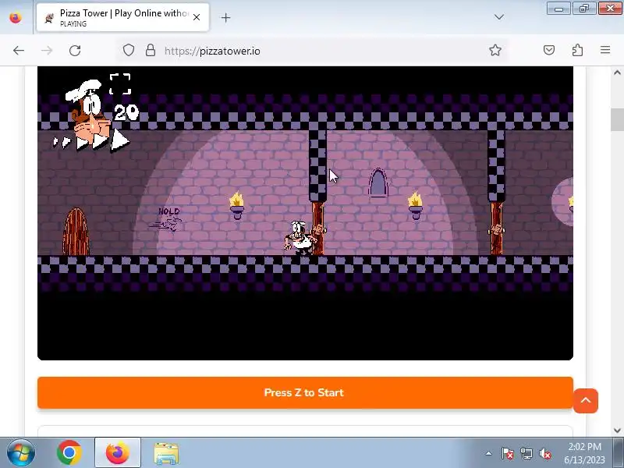Screen dimensions: 624x468
Task: Close the Pizza Tower tab
Action: (197, 17)
